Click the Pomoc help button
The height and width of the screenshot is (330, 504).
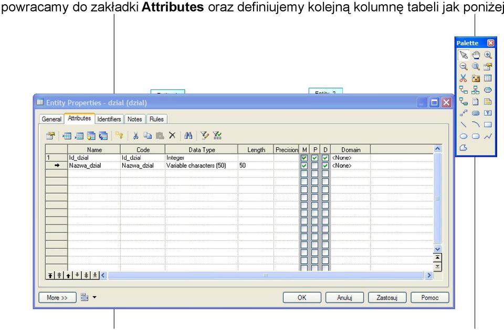(x=430, y=297)
